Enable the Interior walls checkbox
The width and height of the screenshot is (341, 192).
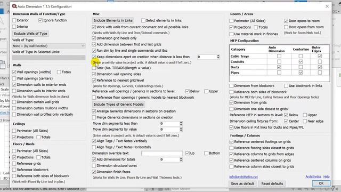coord(14,27)
